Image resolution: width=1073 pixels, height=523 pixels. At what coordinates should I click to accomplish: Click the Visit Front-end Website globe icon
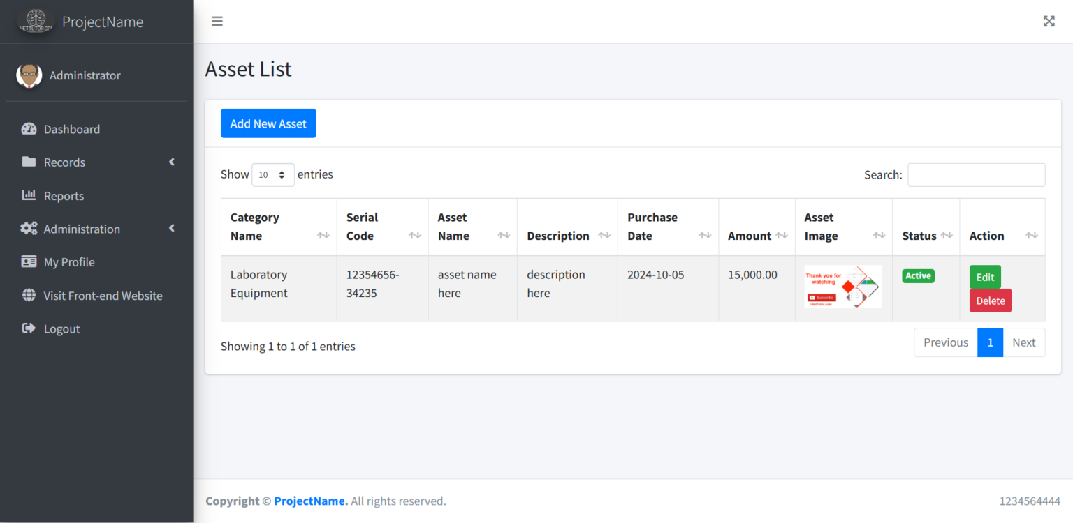[x=29, y=295]
